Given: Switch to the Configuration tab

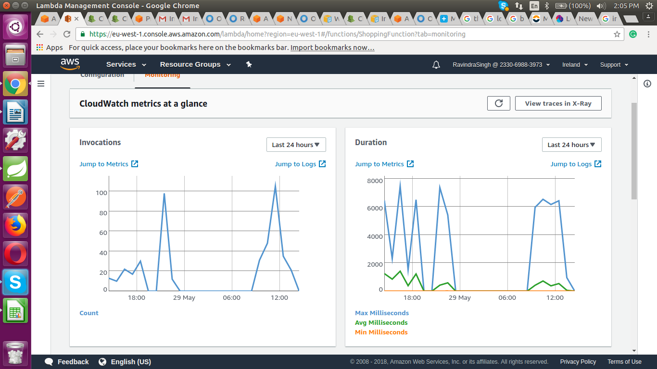Looking at the screenshot, I should [102, 75].
